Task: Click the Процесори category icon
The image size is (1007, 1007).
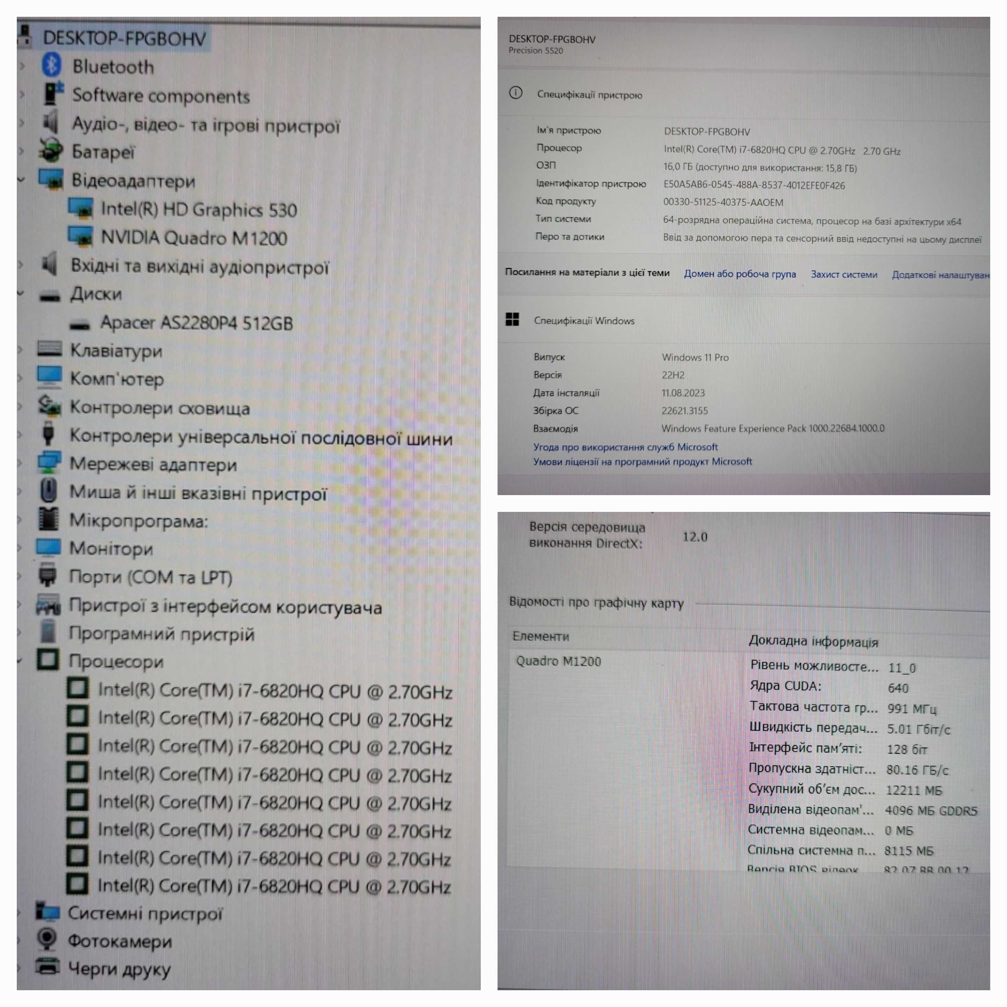Action: coord(48,660)
